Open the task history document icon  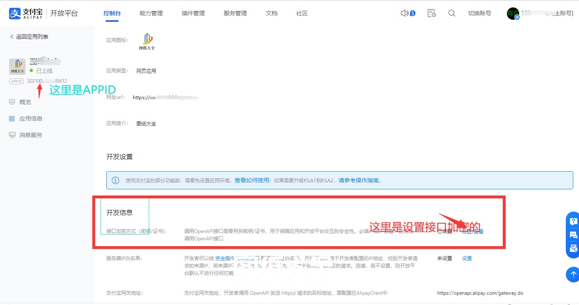431,13
